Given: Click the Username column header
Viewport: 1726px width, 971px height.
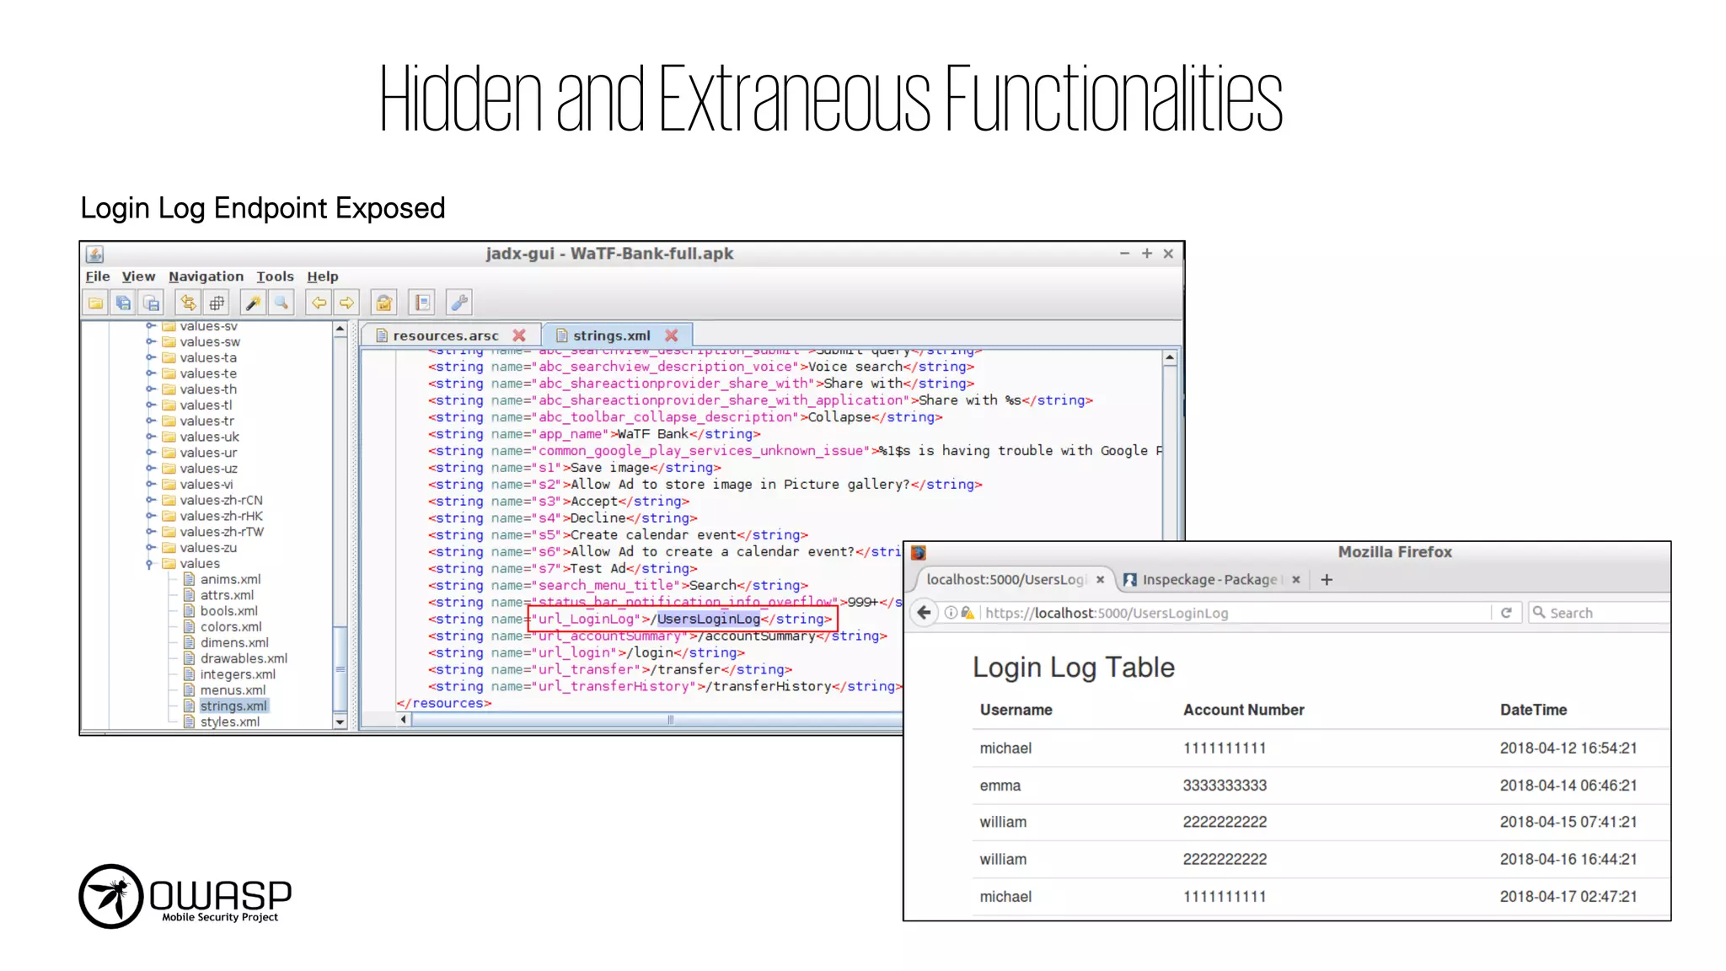Looking at the screenshot, I should point(1016,711).
